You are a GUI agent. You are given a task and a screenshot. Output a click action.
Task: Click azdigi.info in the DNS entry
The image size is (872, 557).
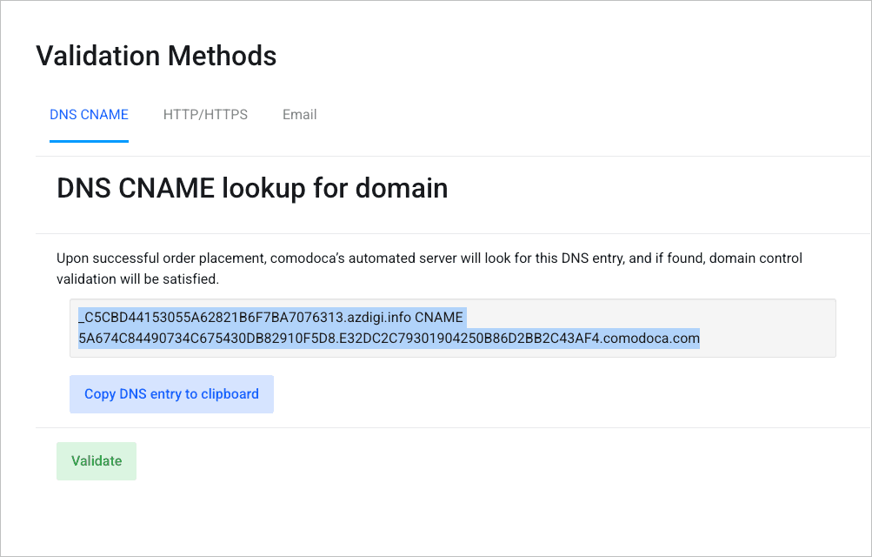[379, 317]
